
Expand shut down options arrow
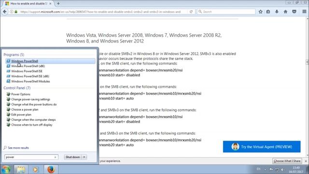pos(84,157)
